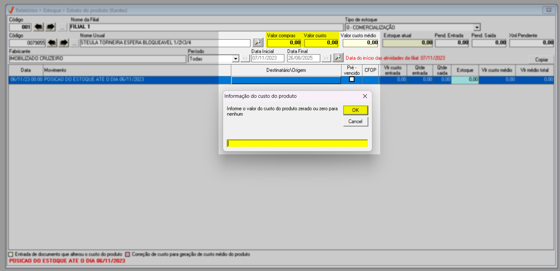Click the Estoque atual field
Image resolution: width=560 pixels, height=271 pixels.
(408, 43)
